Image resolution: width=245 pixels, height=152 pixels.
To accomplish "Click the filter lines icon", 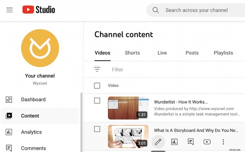I will pos(97,69).
